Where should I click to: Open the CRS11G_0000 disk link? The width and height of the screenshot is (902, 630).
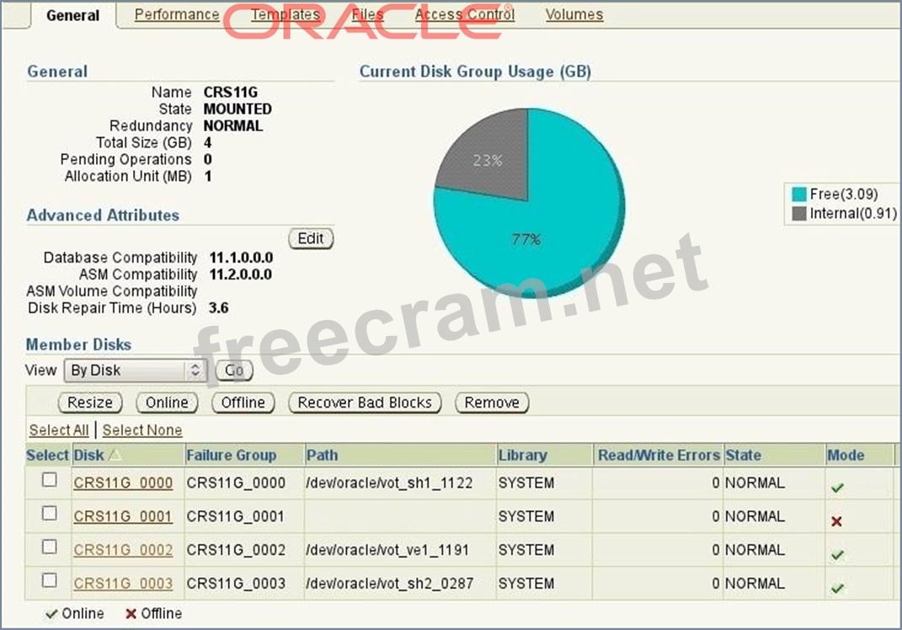(123, 483)
